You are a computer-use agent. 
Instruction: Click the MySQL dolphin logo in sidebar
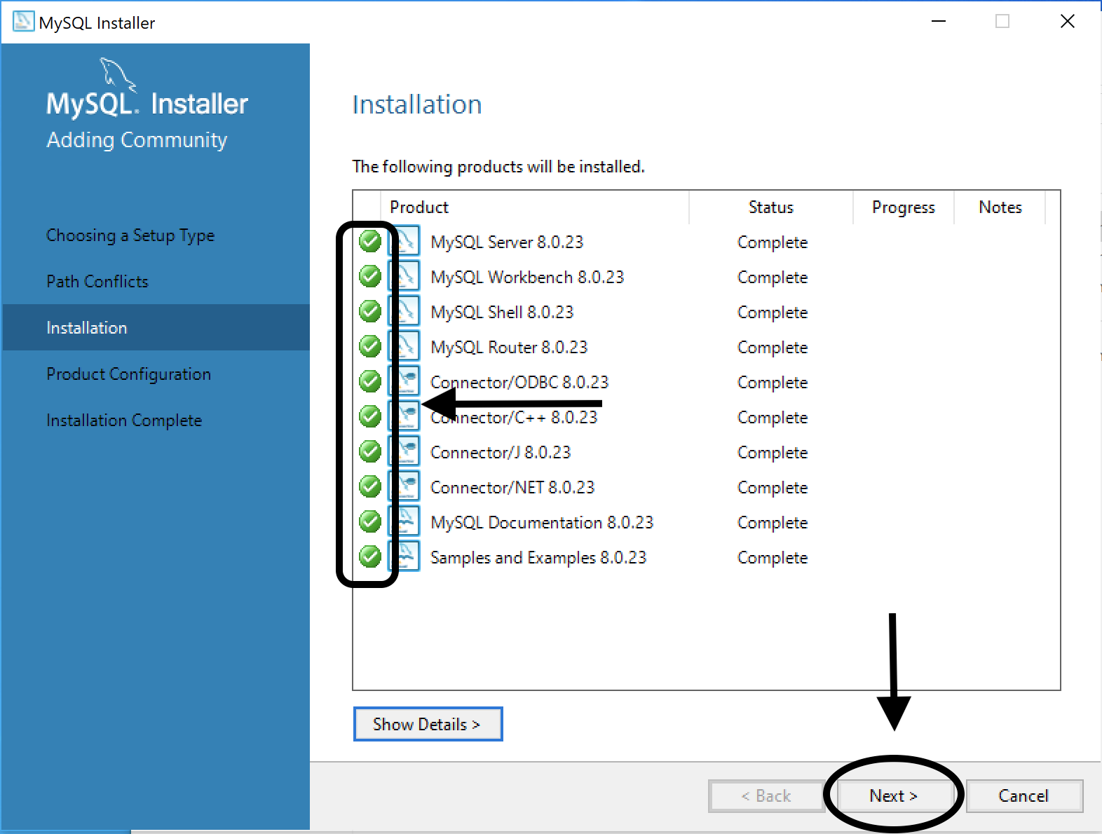118,74
